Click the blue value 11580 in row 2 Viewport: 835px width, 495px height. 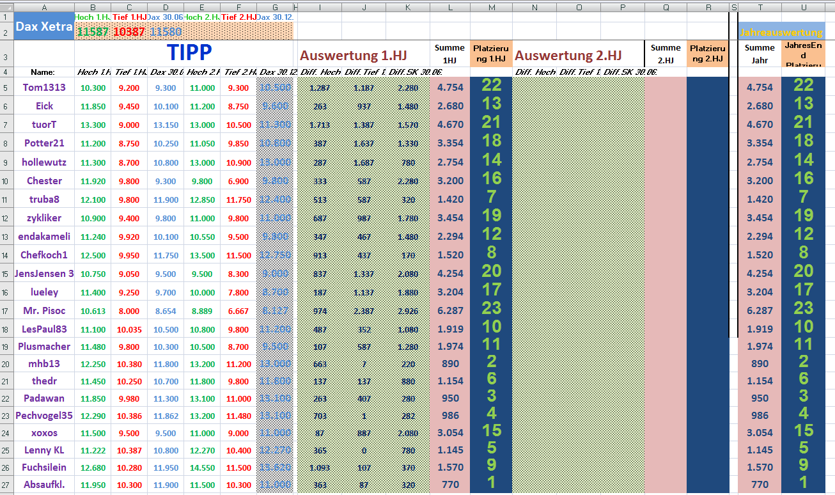coord(166,31)
